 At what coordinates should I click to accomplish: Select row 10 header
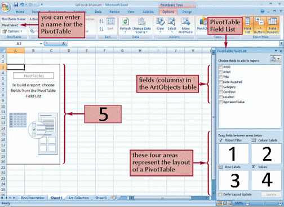point(3,106)
